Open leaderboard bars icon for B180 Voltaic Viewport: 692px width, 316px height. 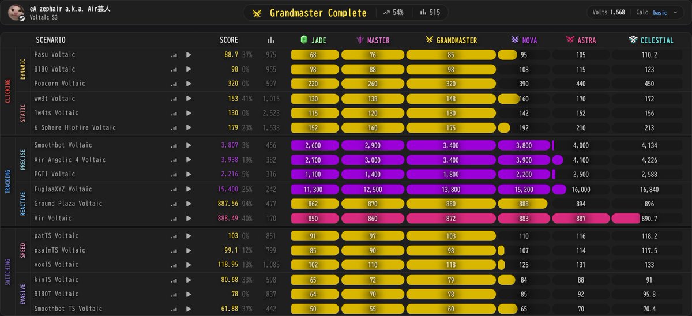tap(174, 70)
